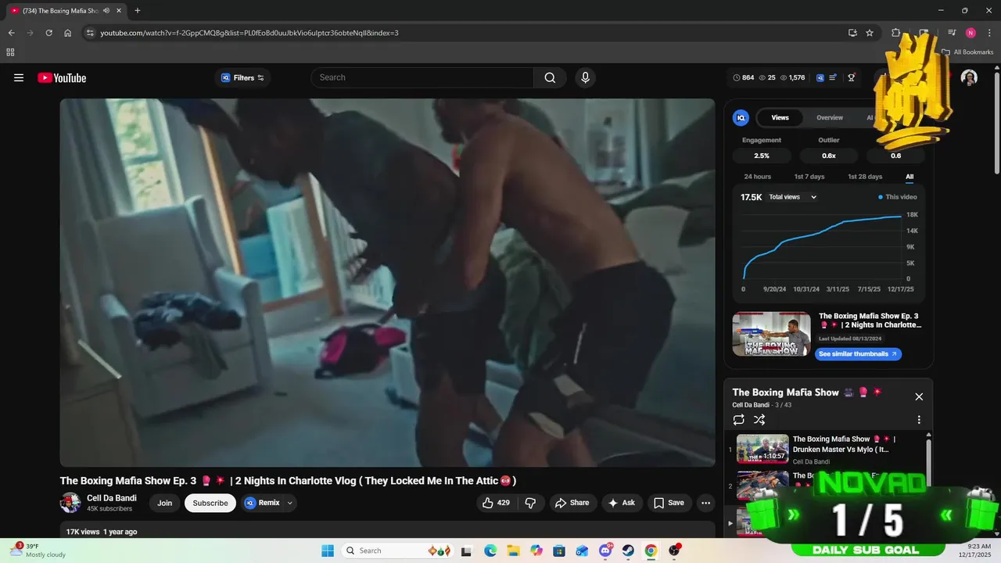Open File Explorer from taskbar
Viewport: 1001px width, 563px height.
tap(513, 550)
